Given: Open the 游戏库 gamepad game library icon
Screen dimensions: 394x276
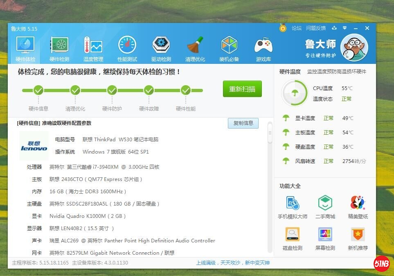Looking at the screenshot, I should pyautogui.click(x=263, y=47).
